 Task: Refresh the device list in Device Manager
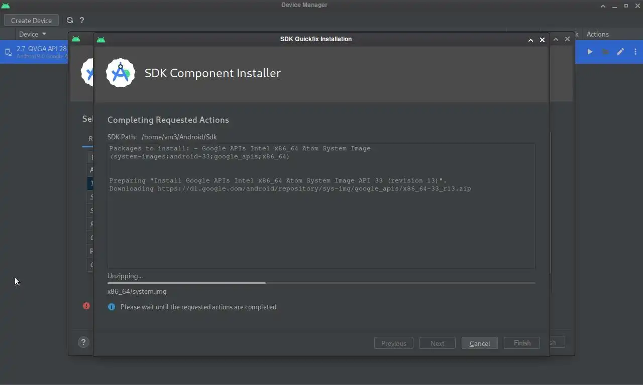pyautogui.click(x=70, y=21)
